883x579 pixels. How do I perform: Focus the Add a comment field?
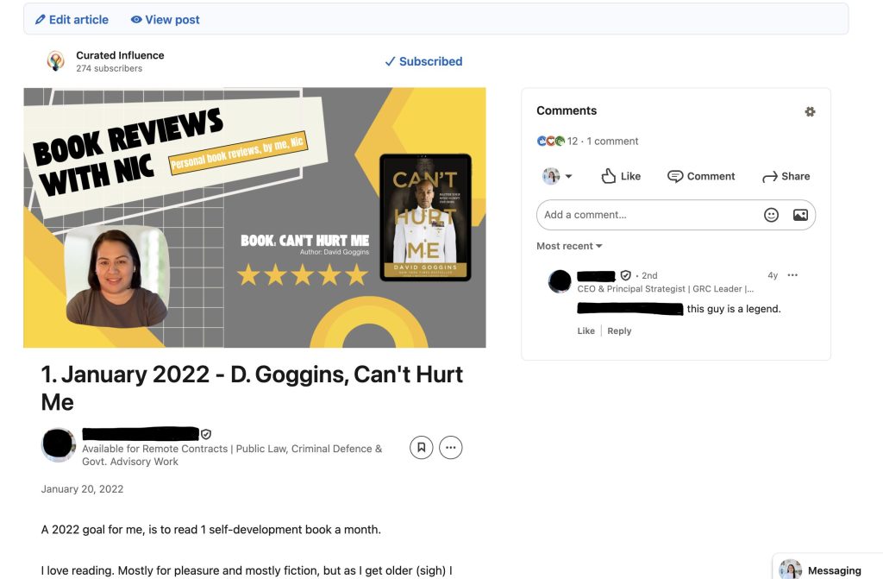click(x=676, y=215)
